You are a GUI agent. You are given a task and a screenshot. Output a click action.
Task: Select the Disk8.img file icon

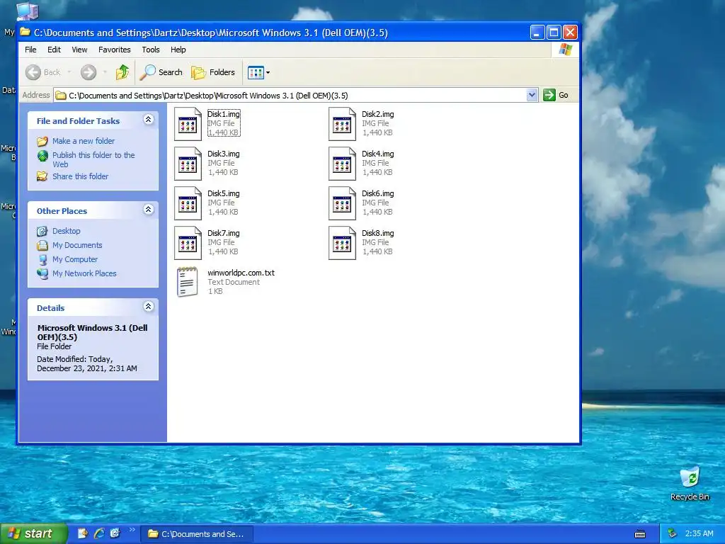point(342,244)
